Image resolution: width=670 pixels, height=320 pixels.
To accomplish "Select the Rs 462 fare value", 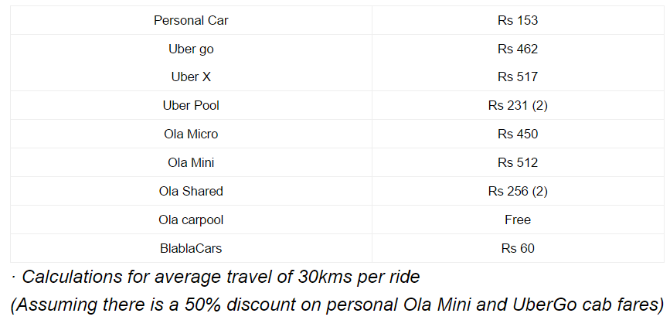I will click(518, 49).
